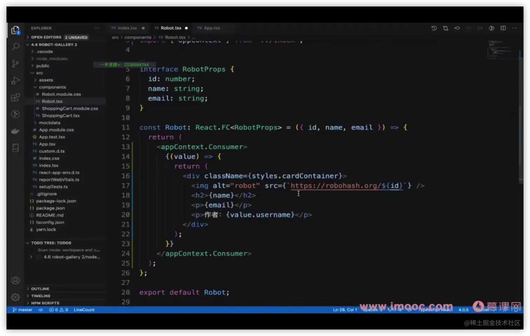Click the file history clock icon in editor toolbar
Screen dimensions: 530x336
[434, 28]
